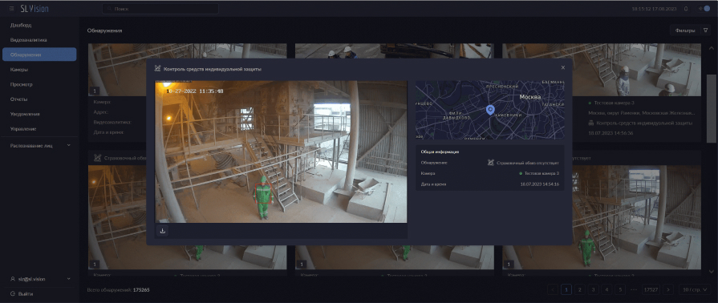The image size is (718, 303).
Task: Toggle the theme switch in top bar
Action: [704, 9]
